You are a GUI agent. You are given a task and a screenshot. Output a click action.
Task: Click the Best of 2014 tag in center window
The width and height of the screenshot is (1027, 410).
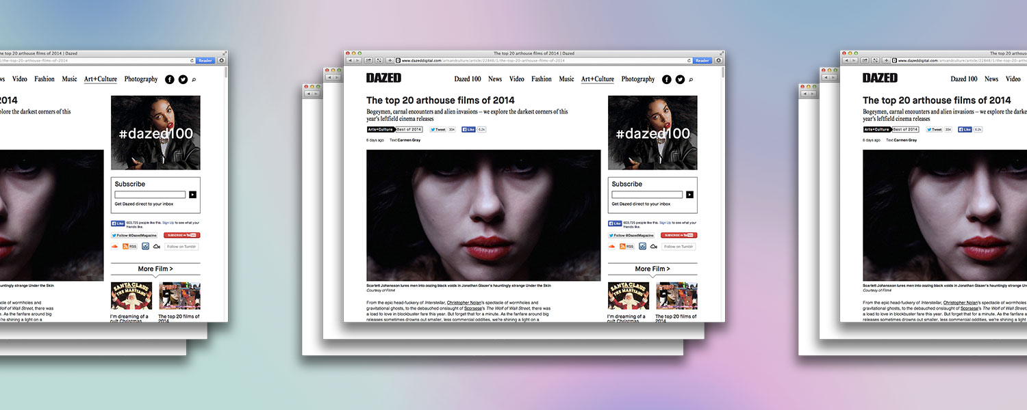(409, 129)
